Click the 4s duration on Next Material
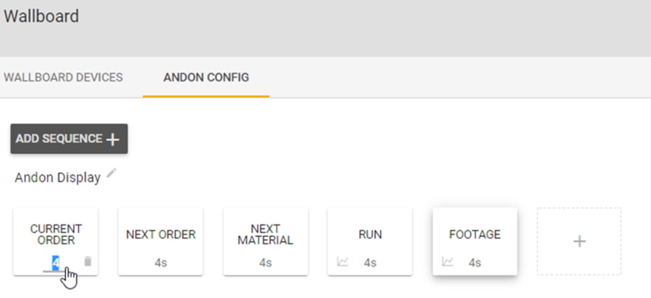Screen dimensions: 651x298 [x=266, y=263]
